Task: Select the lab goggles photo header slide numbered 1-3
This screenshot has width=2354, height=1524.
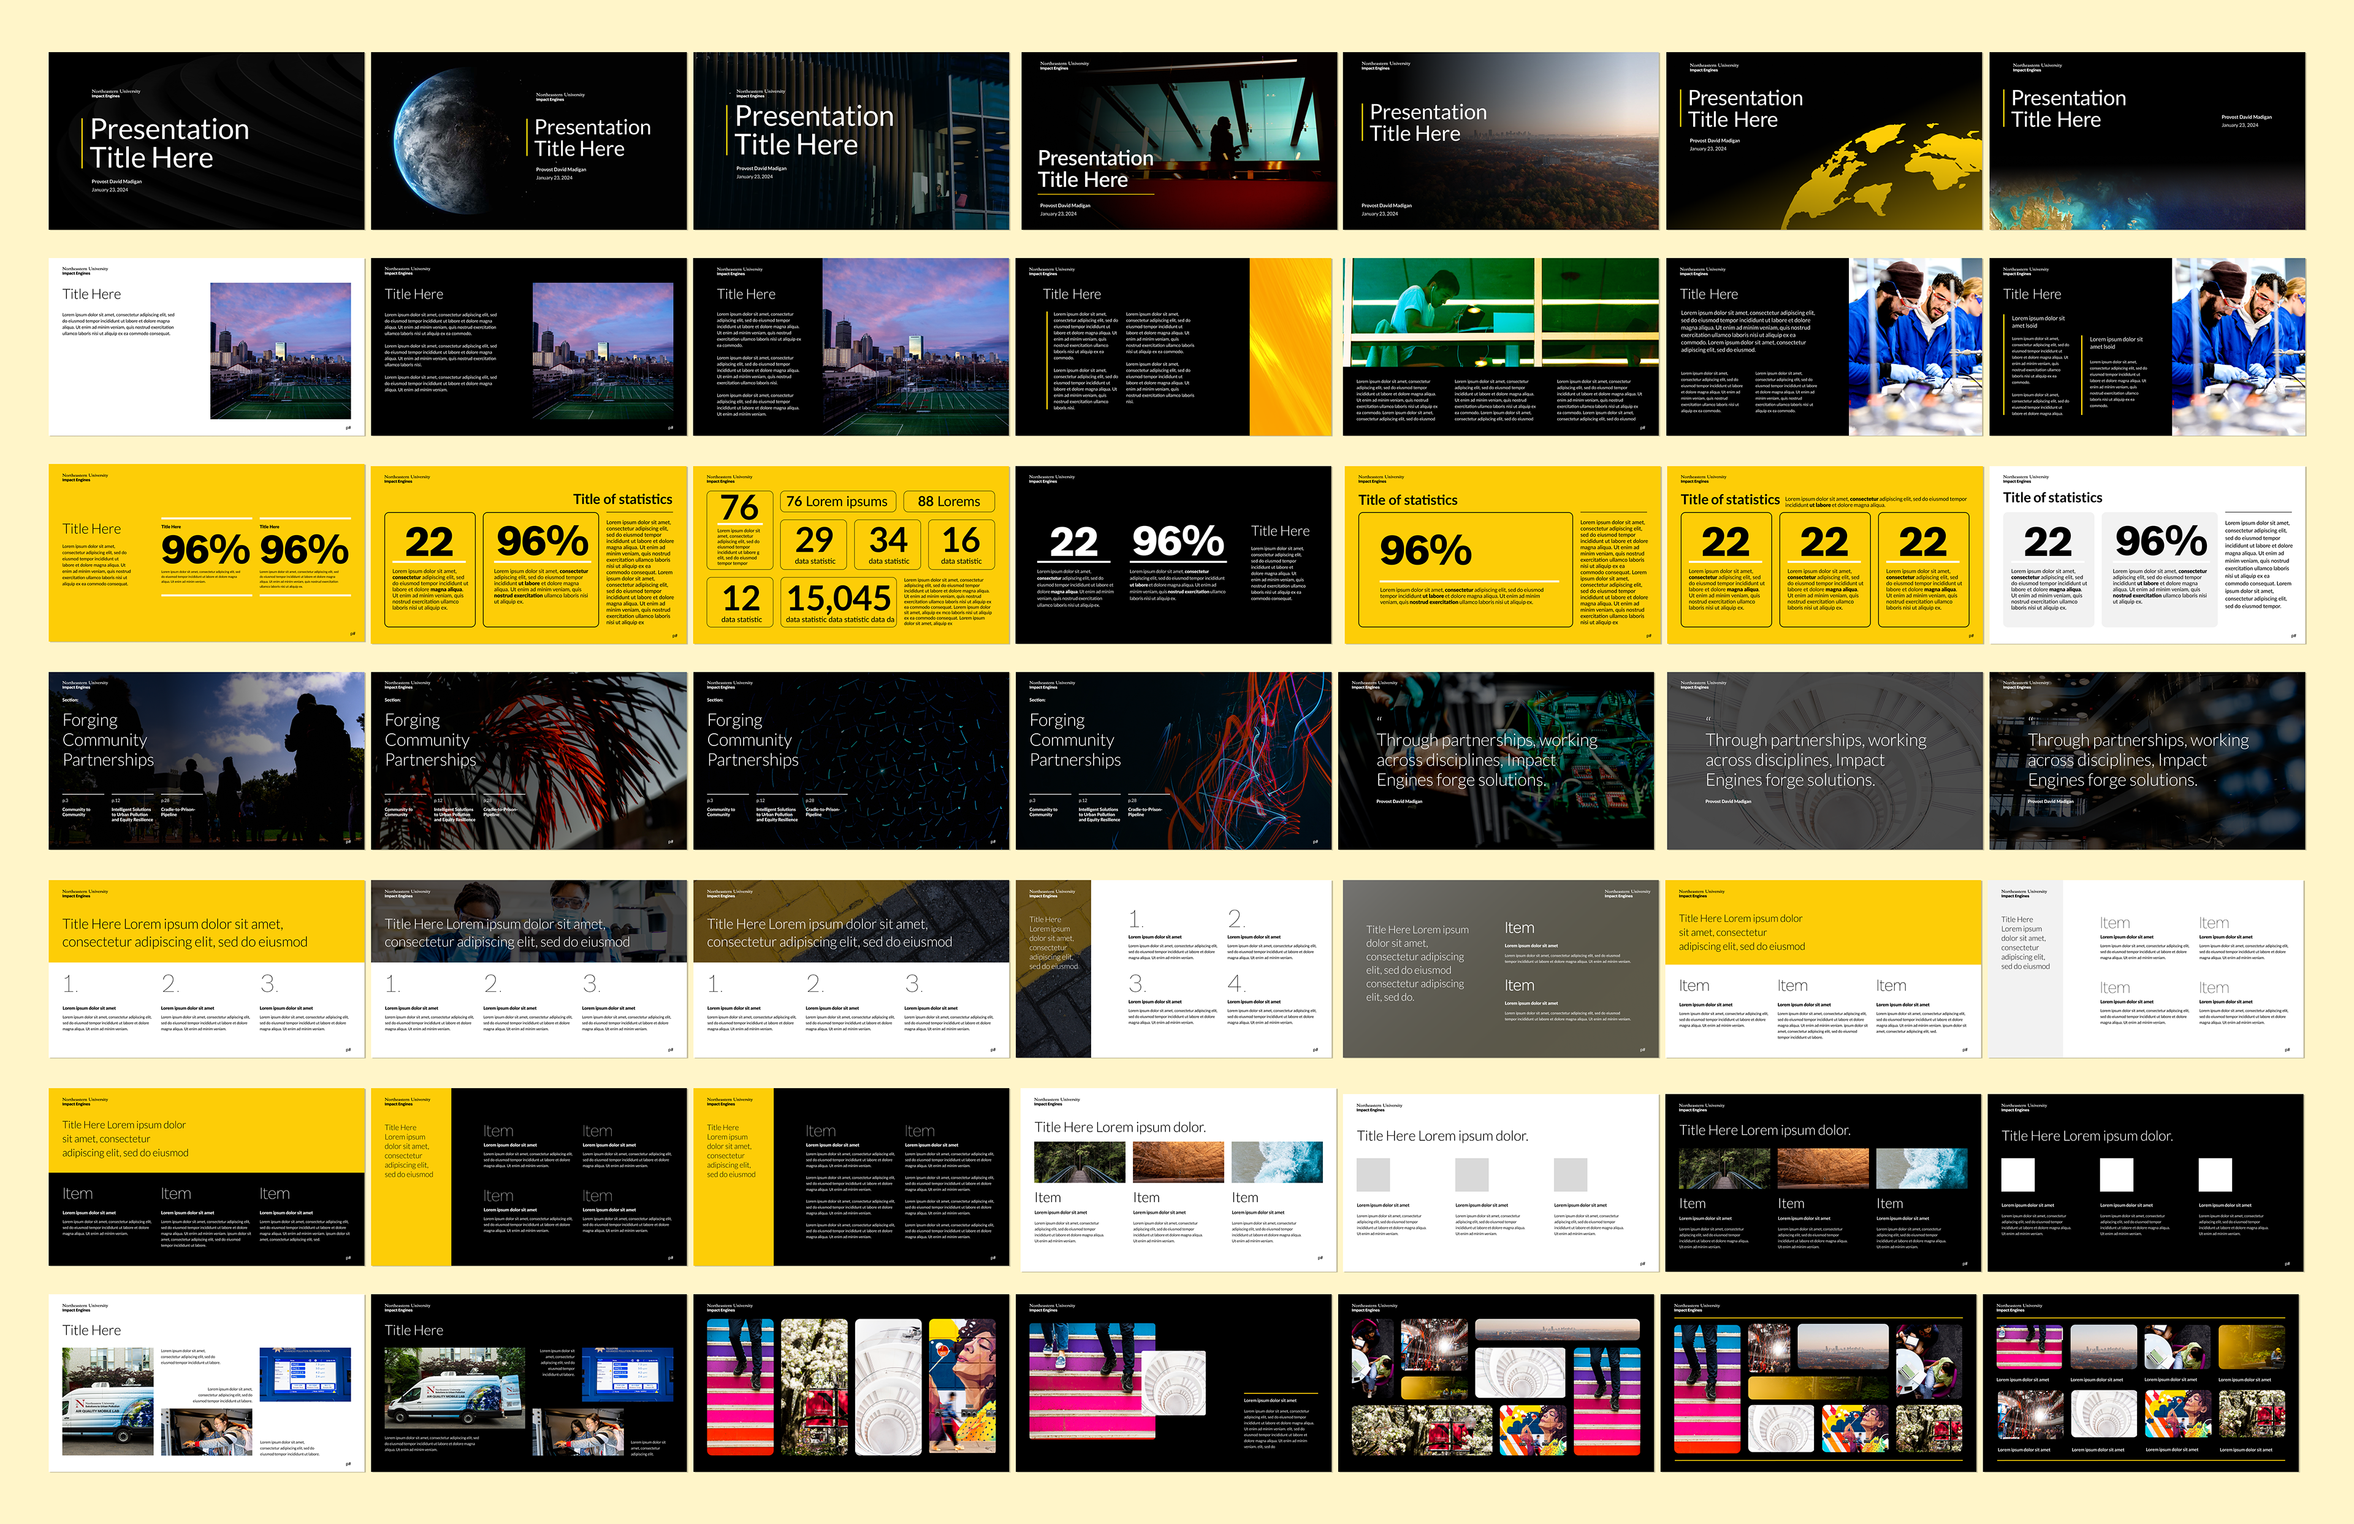Action: tap(529, 969)
